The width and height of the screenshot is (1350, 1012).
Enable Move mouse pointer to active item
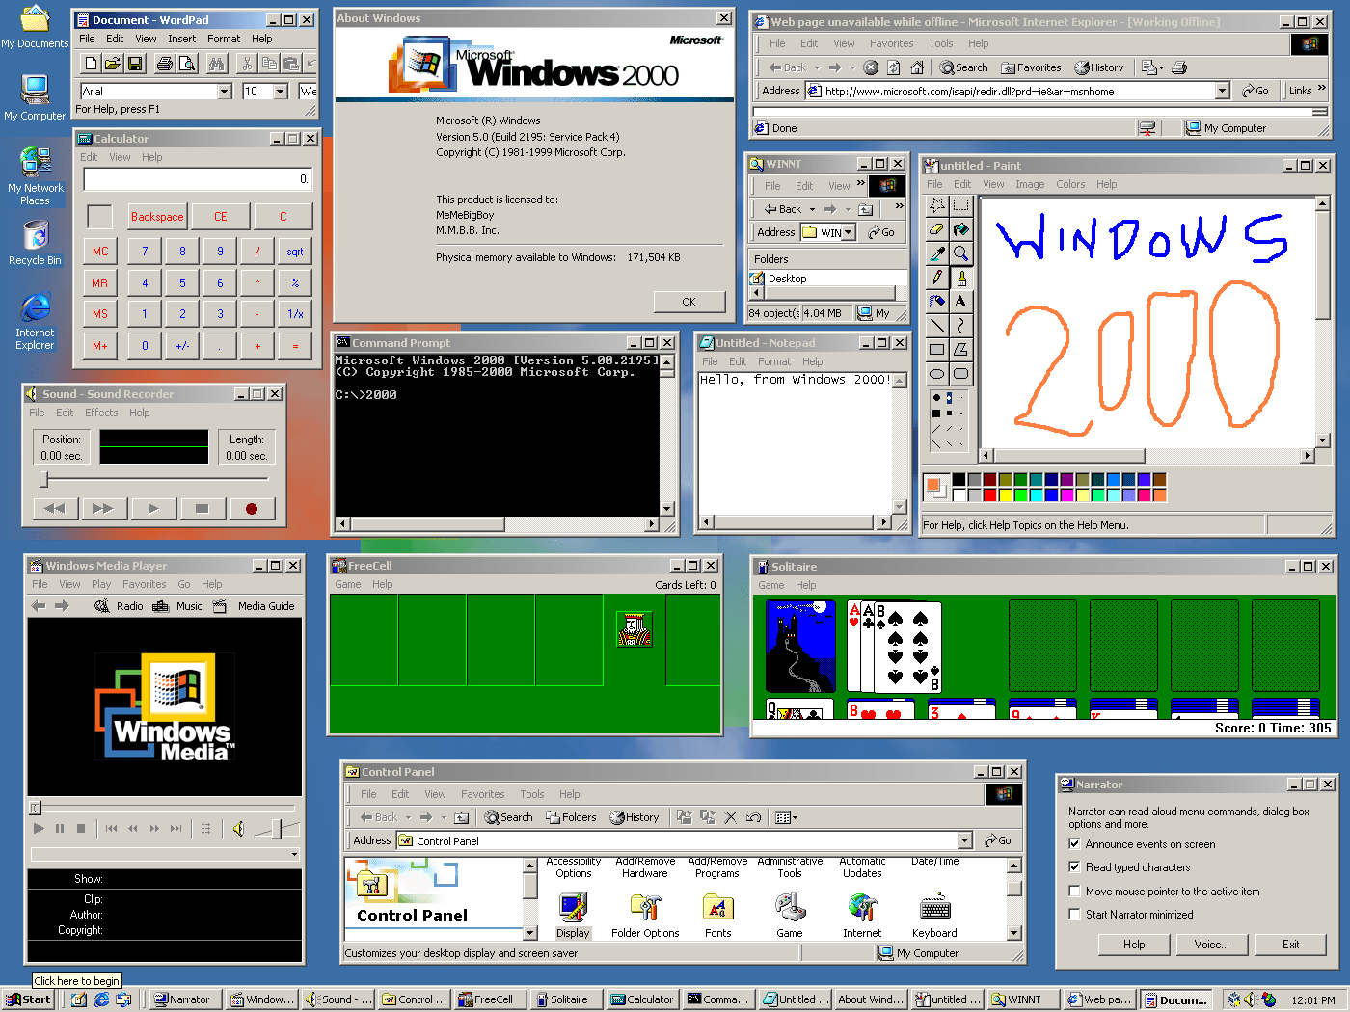(1074, 892)
